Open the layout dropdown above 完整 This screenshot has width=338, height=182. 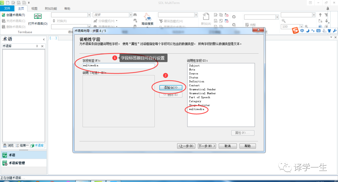coord(277,17)
